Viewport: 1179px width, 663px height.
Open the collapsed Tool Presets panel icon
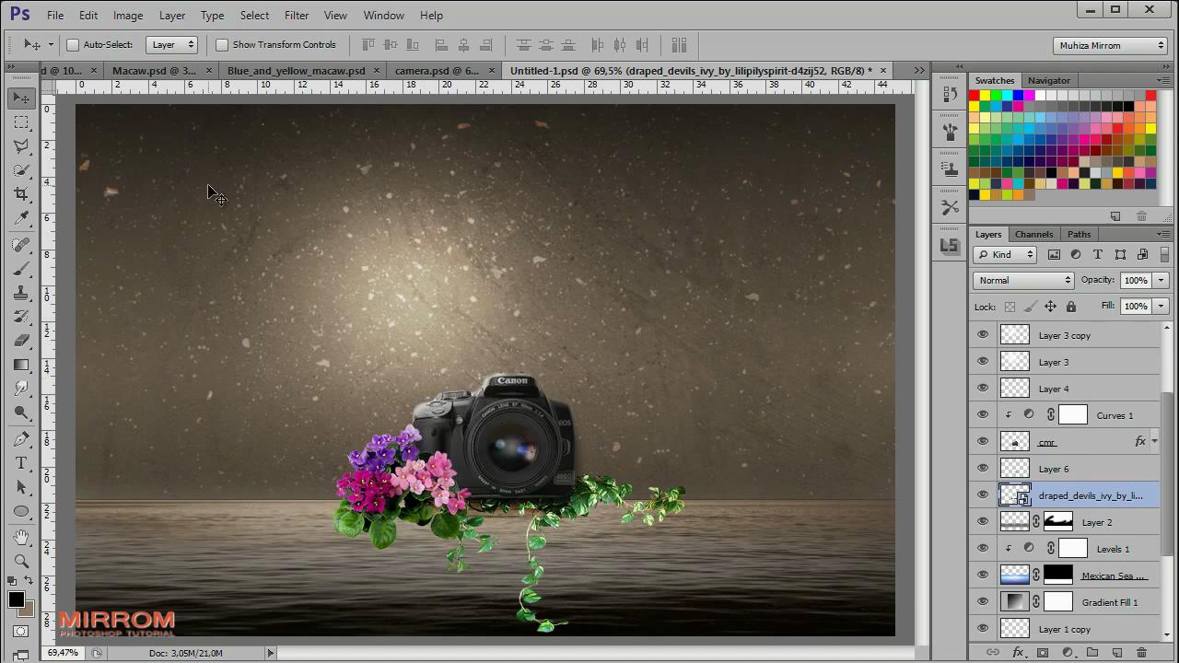[x=950, y=208]
